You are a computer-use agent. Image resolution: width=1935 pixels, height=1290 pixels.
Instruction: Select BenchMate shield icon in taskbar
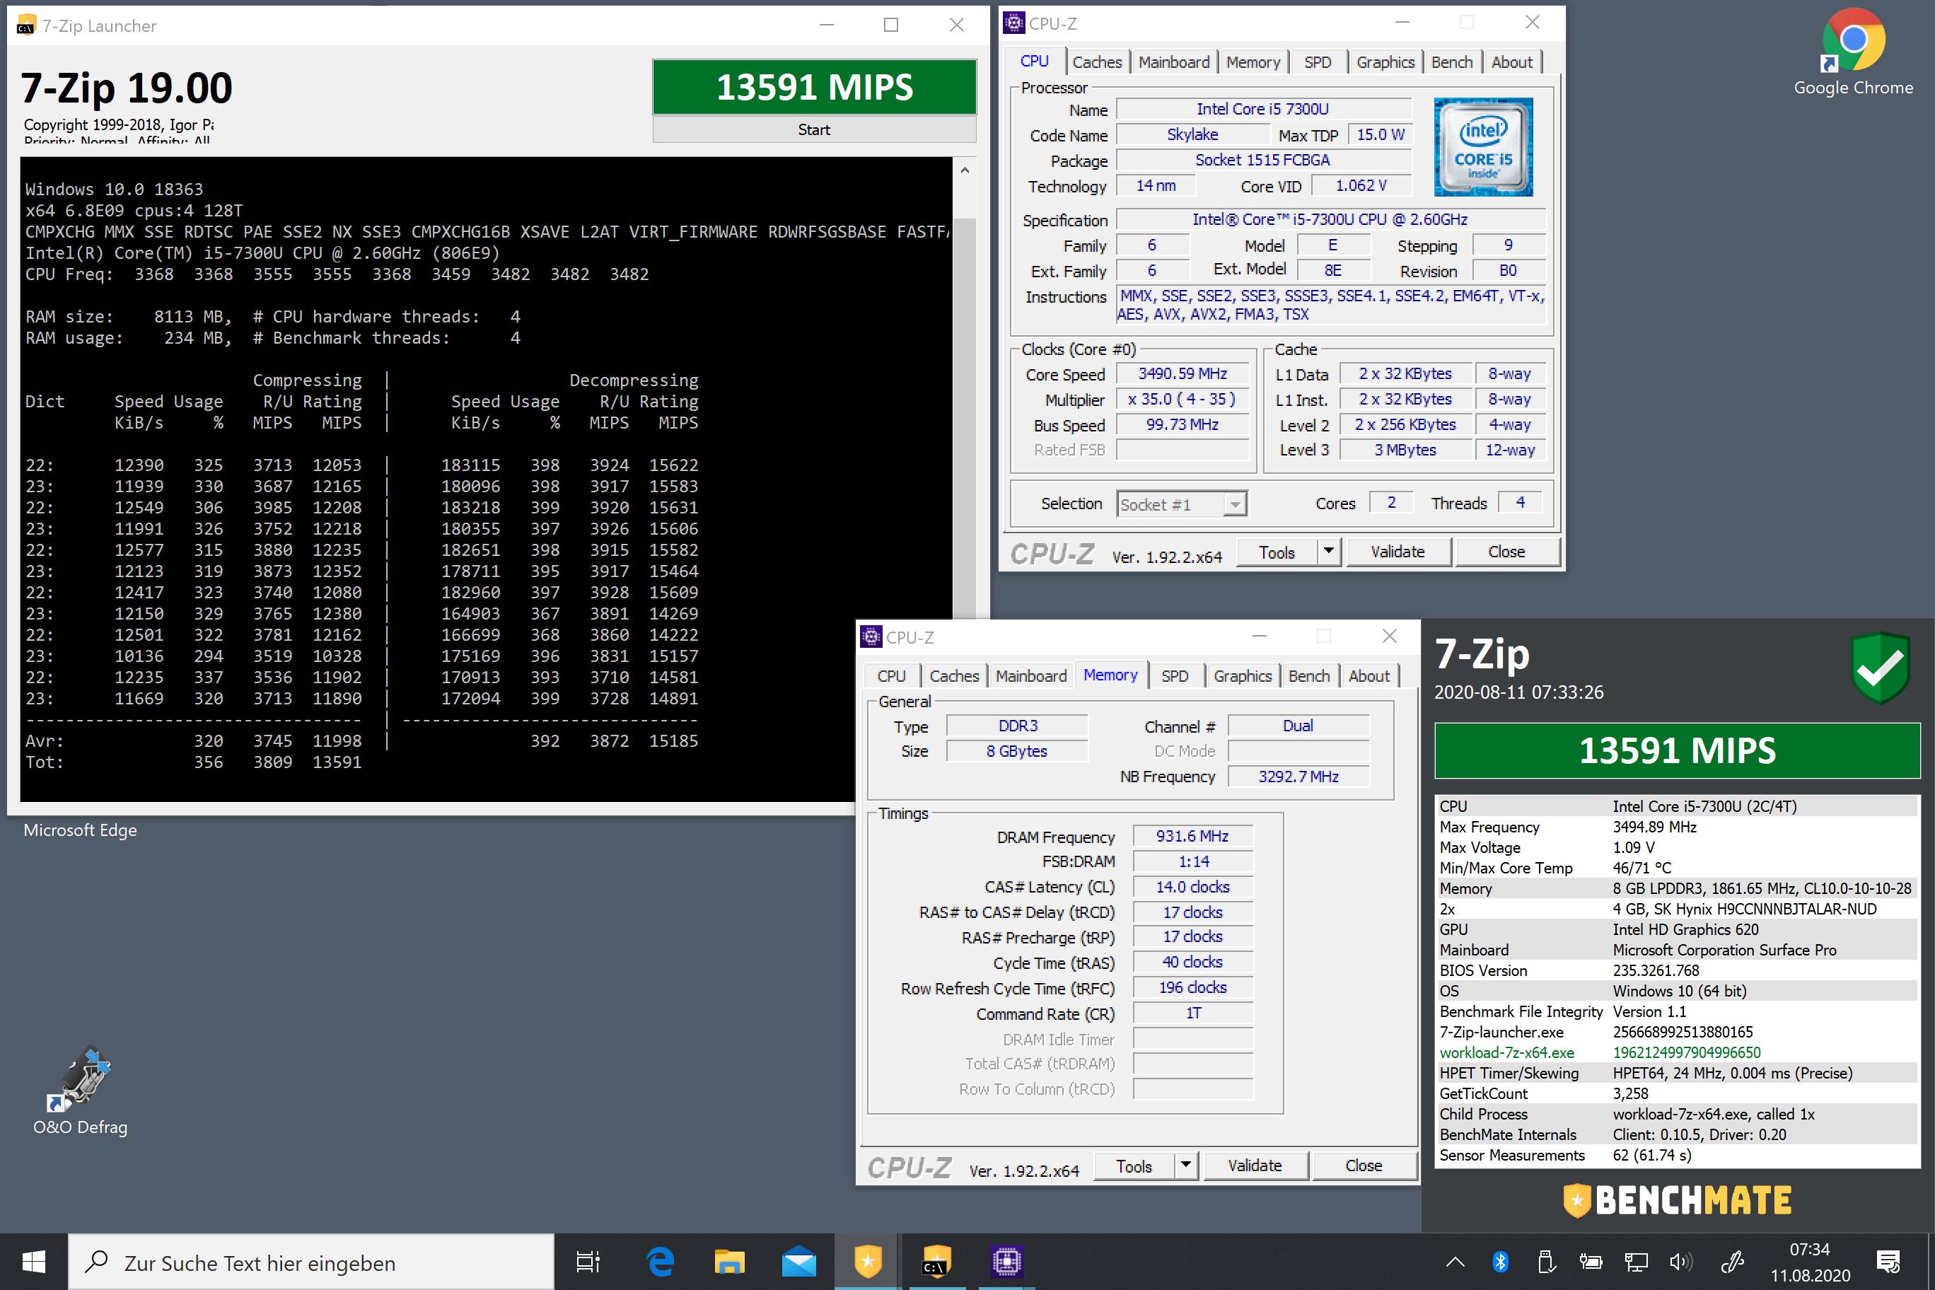coord(868,1262)
